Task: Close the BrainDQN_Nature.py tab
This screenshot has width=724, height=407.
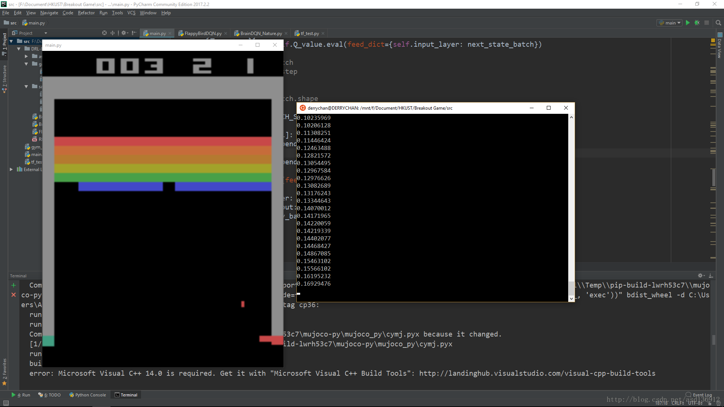Action: pyautogui.click(x=286, y=34)
